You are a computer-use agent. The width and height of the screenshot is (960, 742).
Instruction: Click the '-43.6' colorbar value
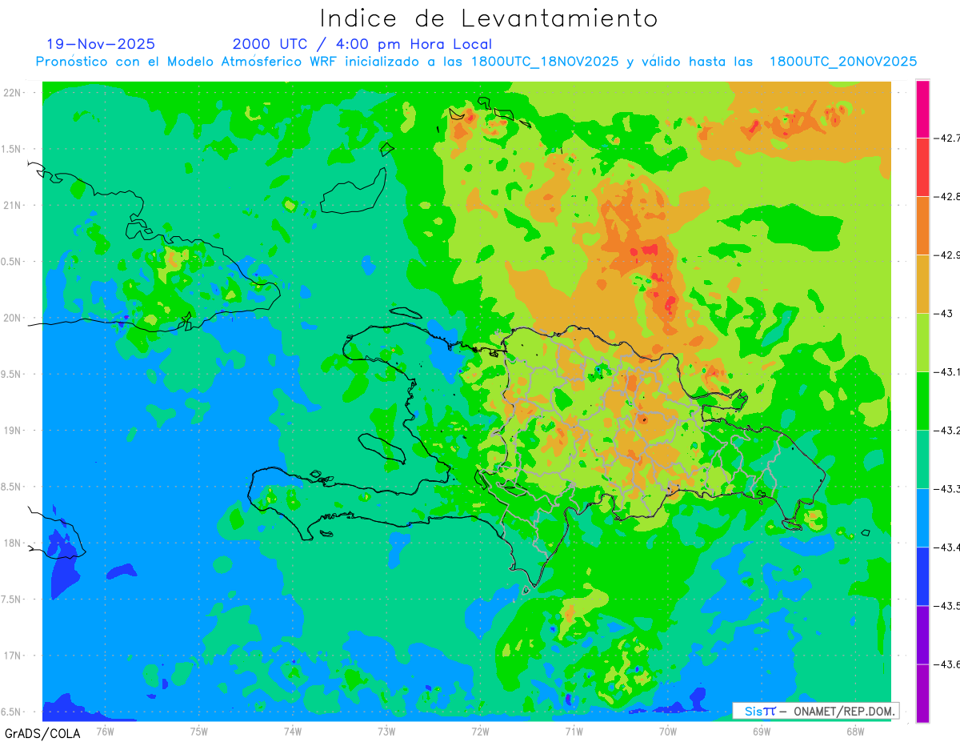[949, 664]
